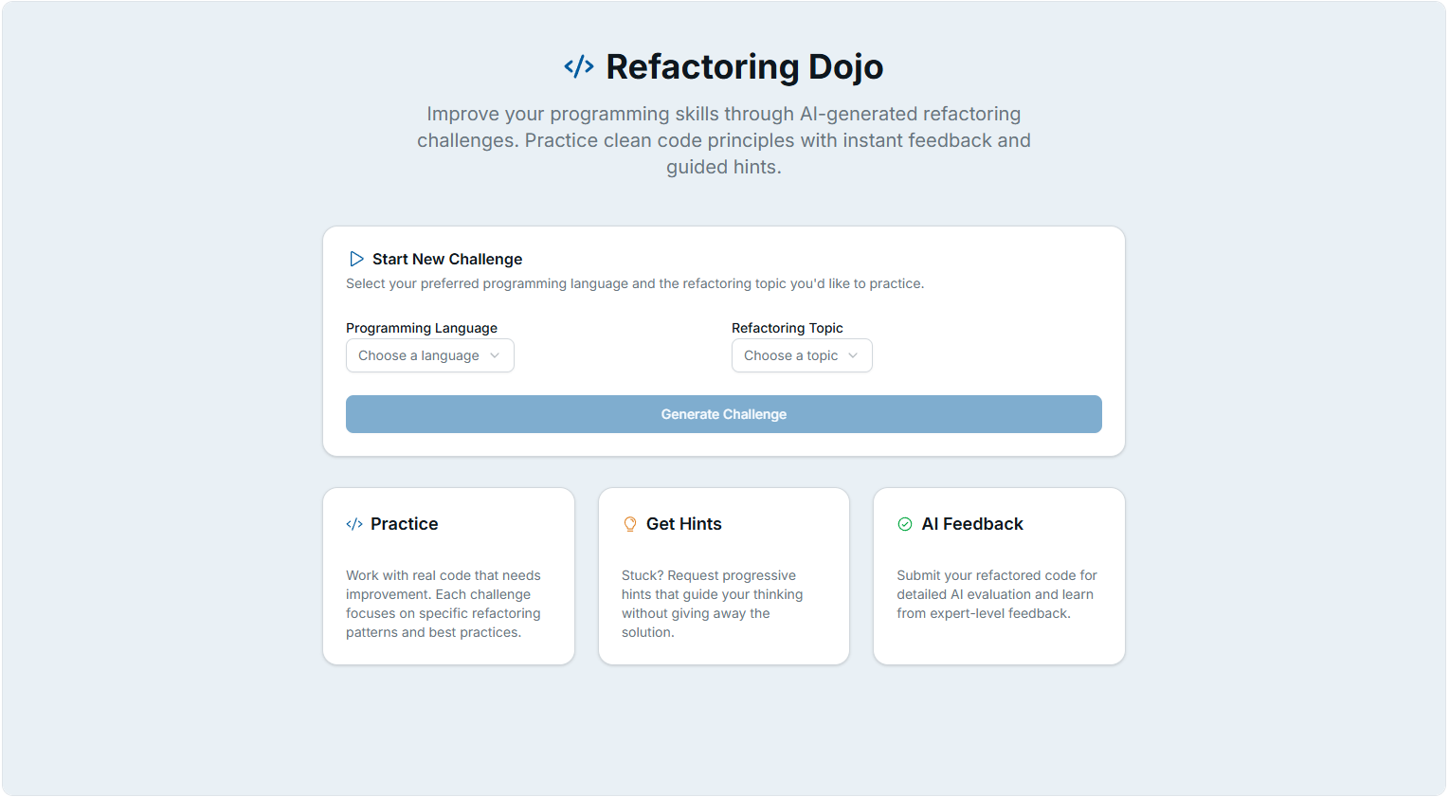Screen dimensions: 1449x797
Task: Click the 'Select your preferred programming language' instruction text
Action: 634,283
